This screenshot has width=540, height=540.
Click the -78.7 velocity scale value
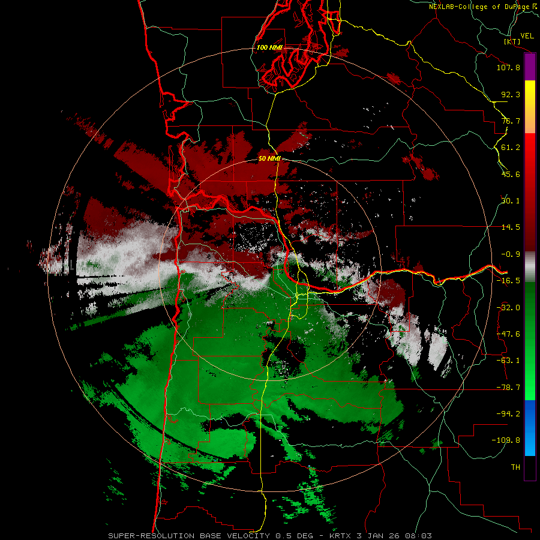coord(508,388)
